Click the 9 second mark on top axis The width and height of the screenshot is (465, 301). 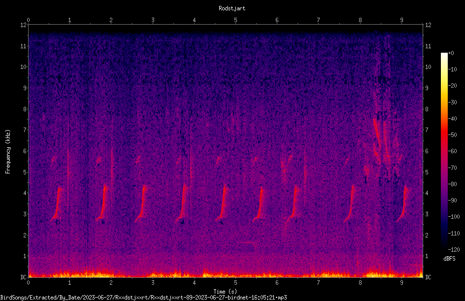click(x=401, y=20)
